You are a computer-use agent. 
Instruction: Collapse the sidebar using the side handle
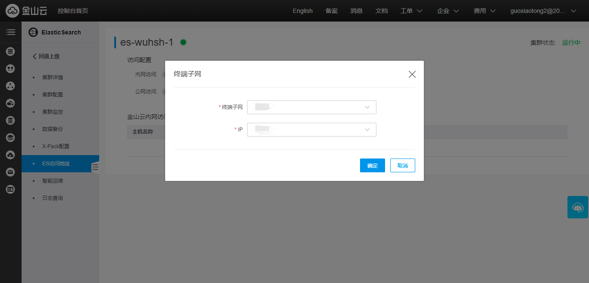[x=95, y=167]
